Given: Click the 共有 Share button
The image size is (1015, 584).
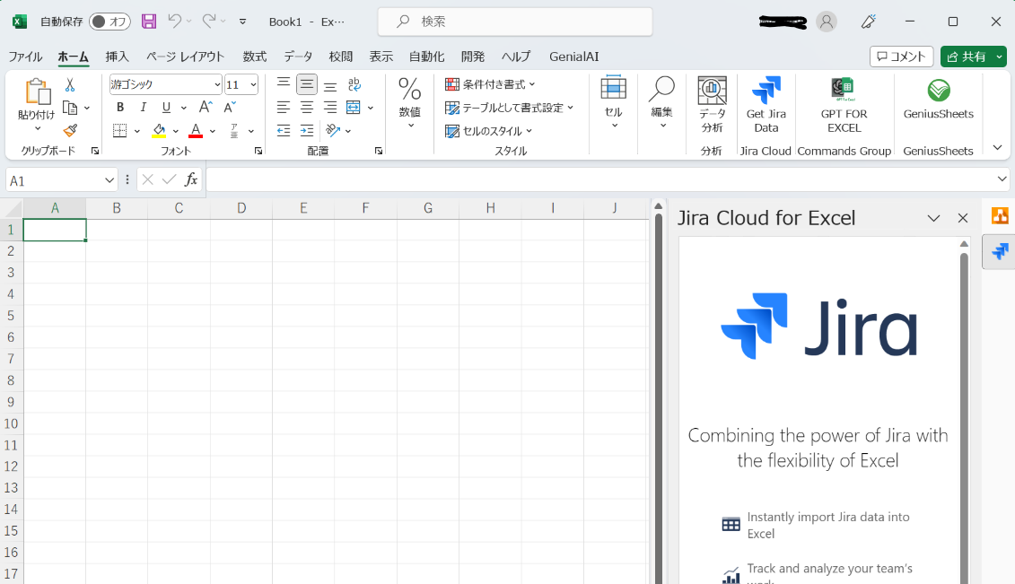Looking at the screenshot, I should [x=967, y=57].
